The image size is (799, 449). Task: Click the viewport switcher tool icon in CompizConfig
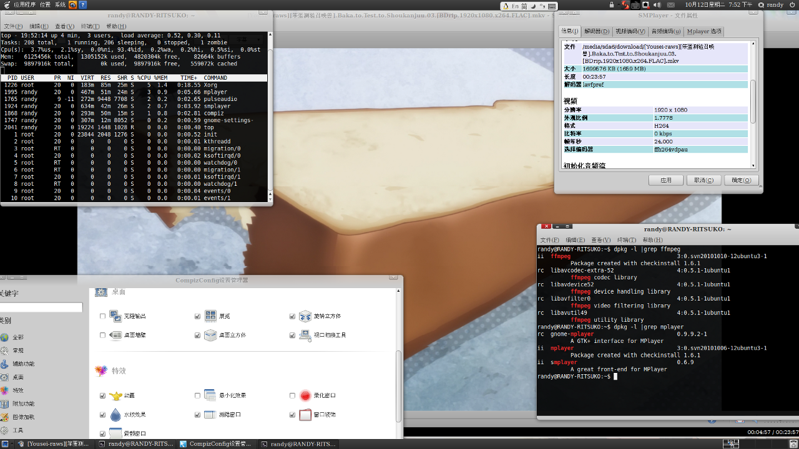click(x=305, y=335)
